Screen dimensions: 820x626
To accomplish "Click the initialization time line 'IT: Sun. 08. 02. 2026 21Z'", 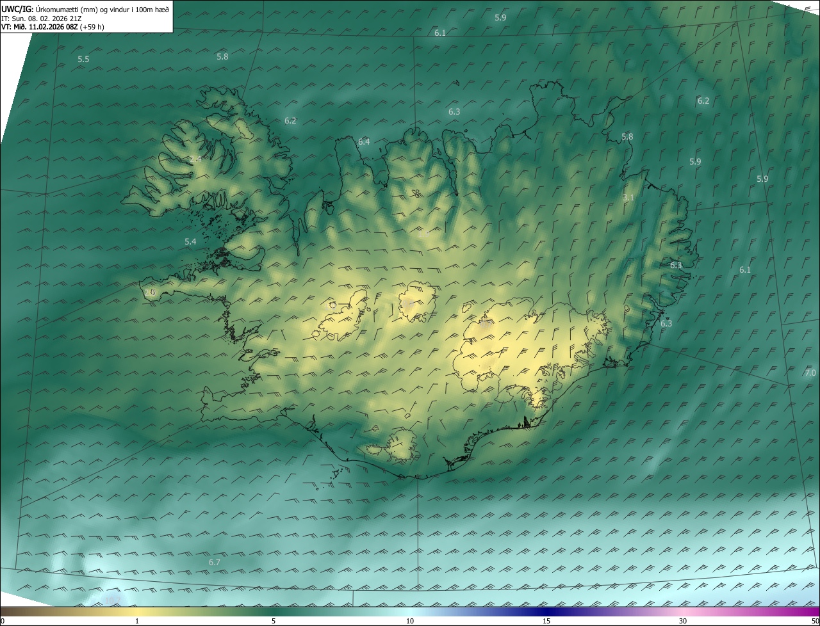I will (x=42, y=19).
